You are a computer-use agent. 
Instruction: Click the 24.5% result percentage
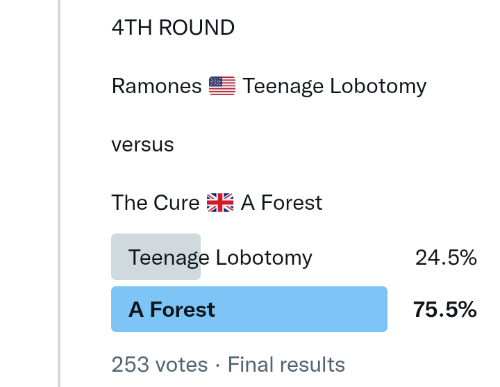(x=445, y=258)
